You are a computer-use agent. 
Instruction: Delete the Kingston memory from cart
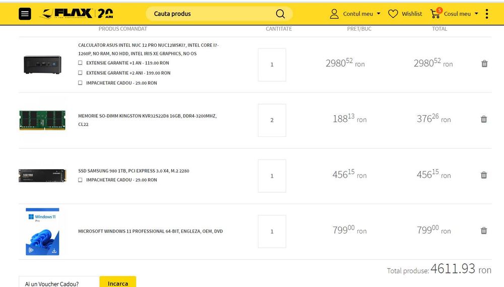484,119
